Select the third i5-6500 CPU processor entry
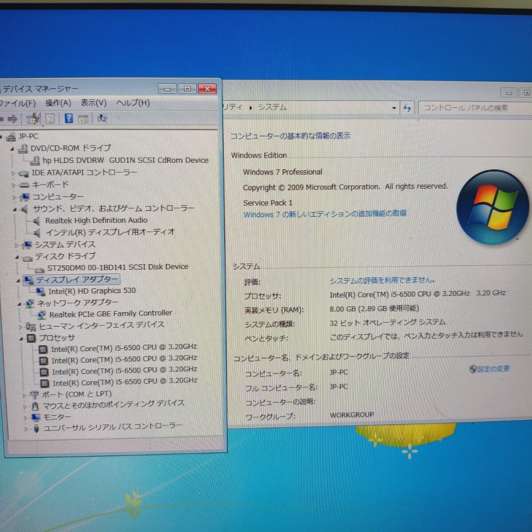Image resolution: width=532 pixels, height=532 pixels. pyautogui.click(x=125, y=371)
